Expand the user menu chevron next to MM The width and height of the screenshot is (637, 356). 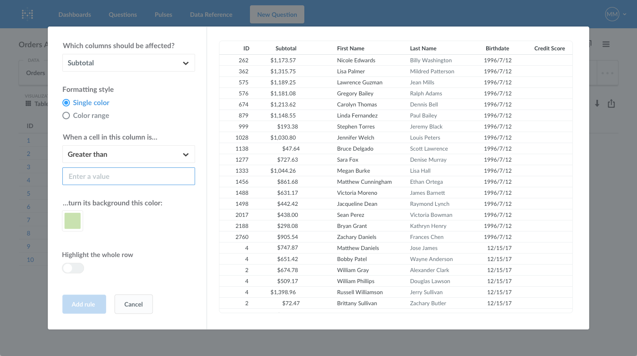click(x=625, y=15)
